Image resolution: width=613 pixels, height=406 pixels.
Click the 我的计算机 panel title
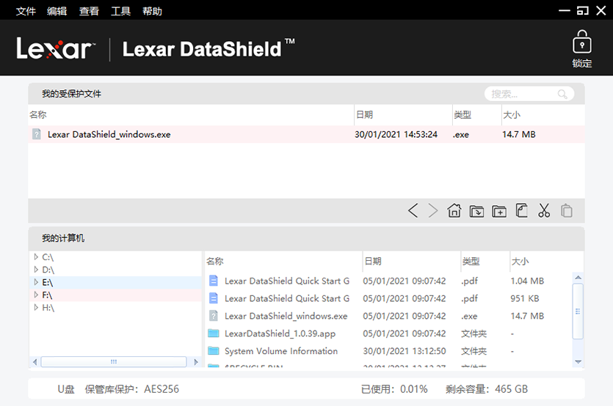pos(63,238)
